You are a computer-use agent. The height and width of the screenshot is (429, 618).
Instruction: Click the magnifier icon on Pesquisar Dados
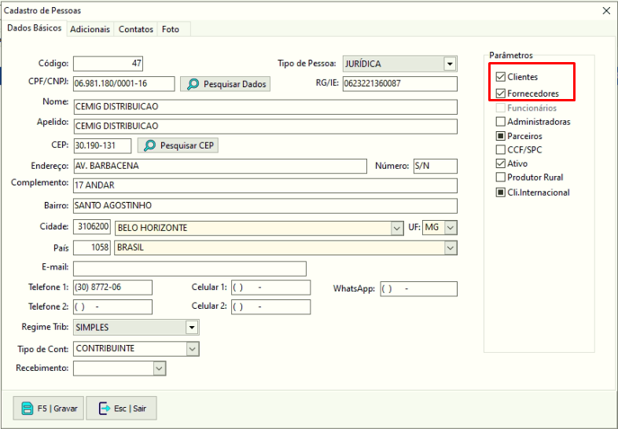pyautogui.click(x=192, y=84)
